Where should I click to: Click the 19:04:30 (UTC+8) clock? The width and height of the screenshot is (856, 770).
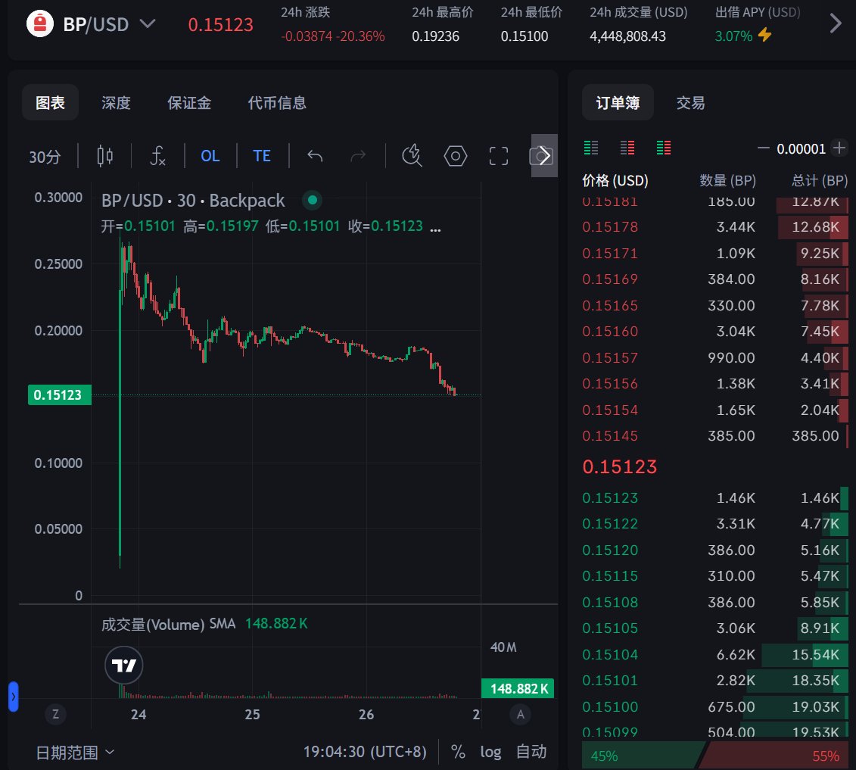pyautogui.click(x=365, y=752)
